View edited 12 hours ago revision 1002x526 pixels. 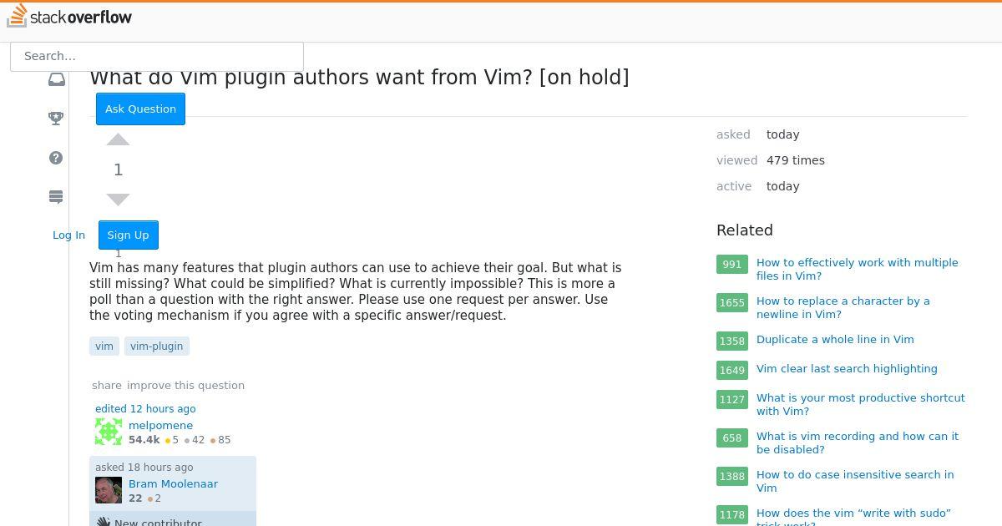[x=145, y=408]
